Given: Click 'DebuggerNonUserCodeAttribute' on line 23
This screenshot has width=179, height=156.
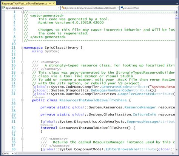Looking at the screenshot, I should pyautogui.click(x=120, y=90).
